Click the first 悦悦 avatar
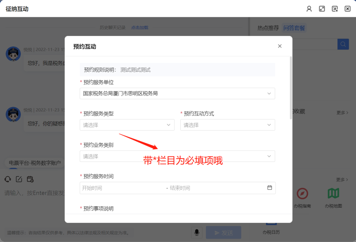 pos(13,54)
